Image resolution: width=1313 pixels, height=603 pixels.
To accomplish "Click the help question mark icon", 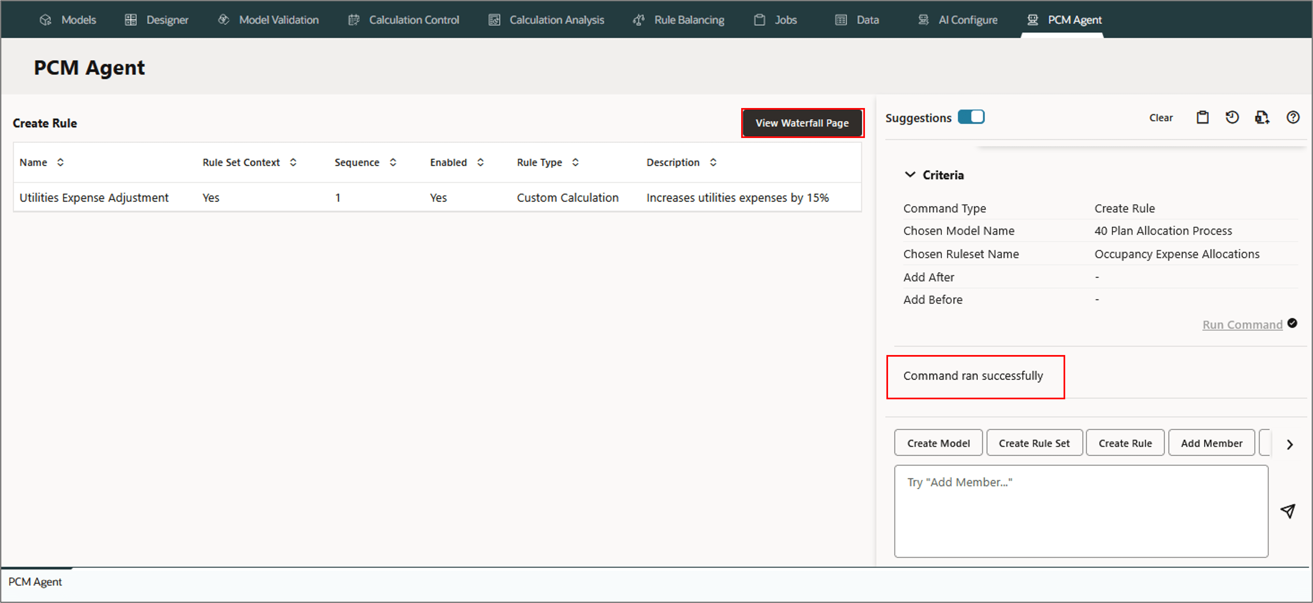I will (1292, 118).
